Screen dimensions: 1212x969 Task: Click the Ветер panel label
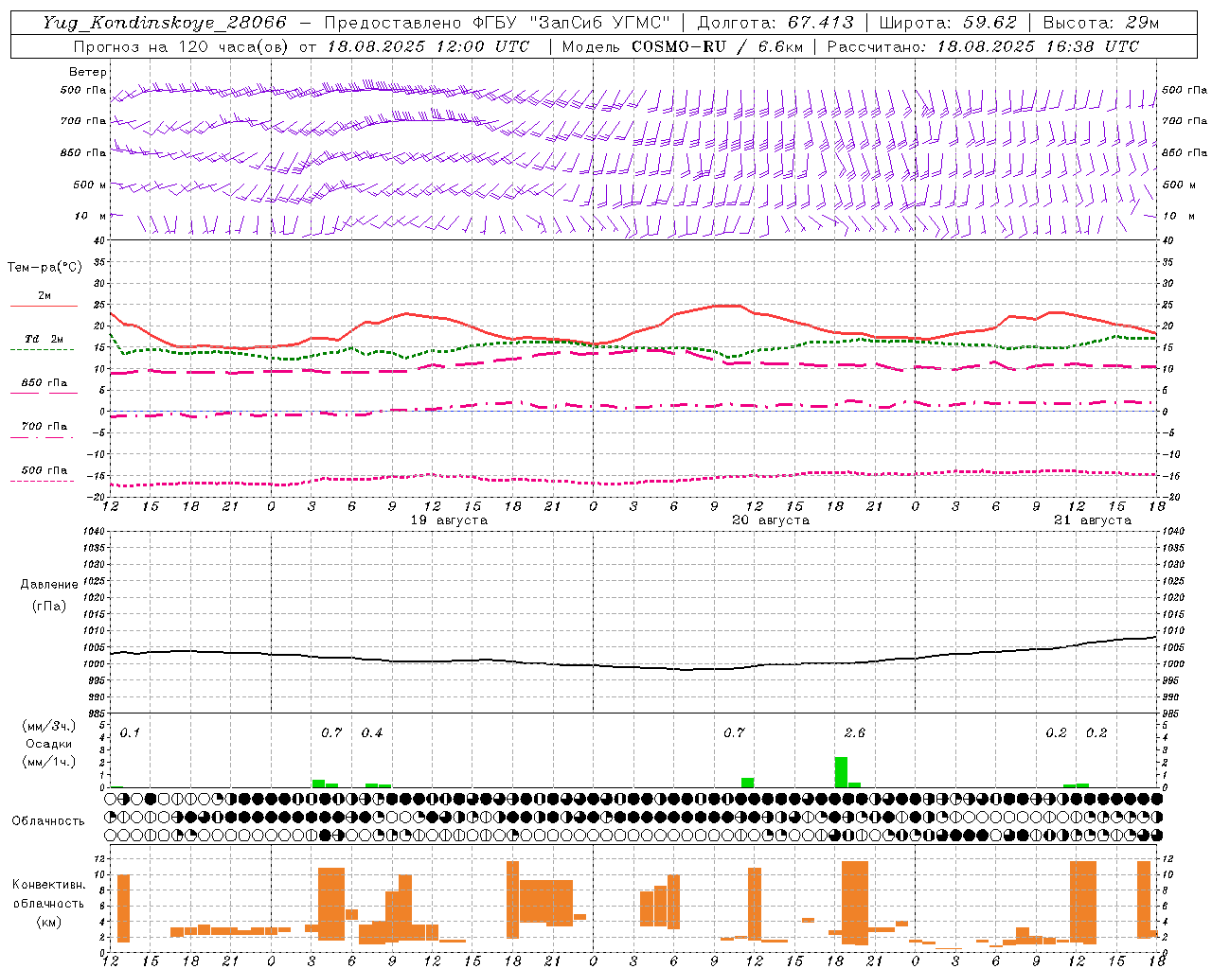tap(88, 72)
